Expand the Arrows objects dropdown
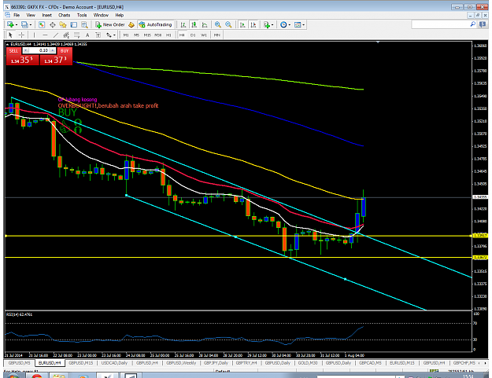 [114, 35]
